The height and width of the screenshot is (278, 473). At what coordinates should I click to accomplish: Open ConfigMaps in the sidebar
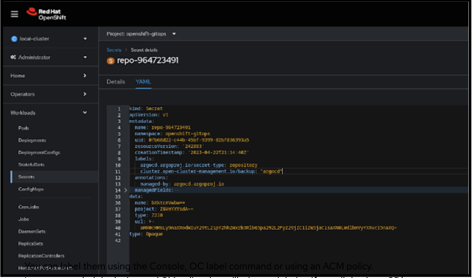(x=31, y=189)
